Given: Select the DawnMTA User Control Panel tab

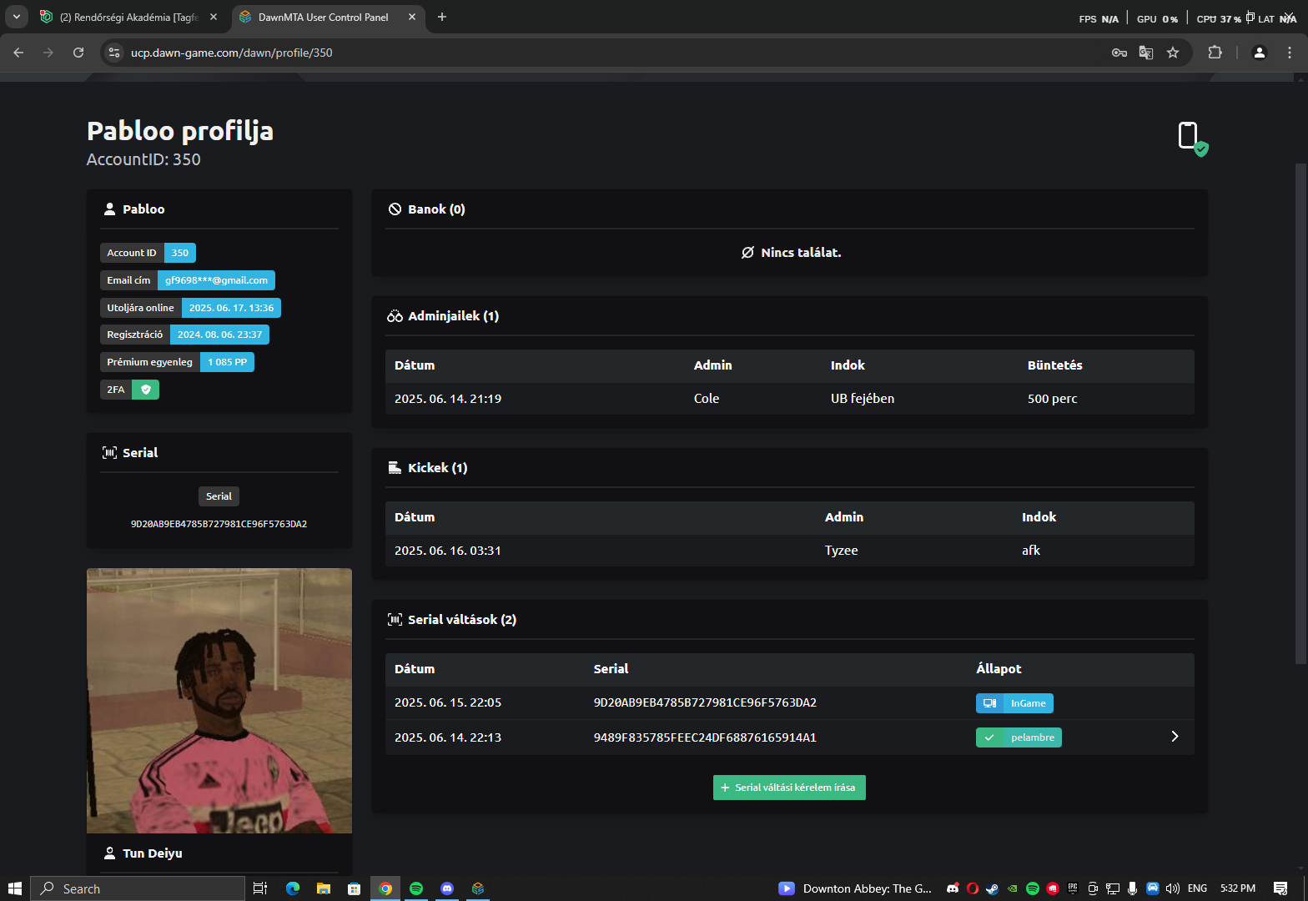Looking at the screenshot, I should click(323, 18).
